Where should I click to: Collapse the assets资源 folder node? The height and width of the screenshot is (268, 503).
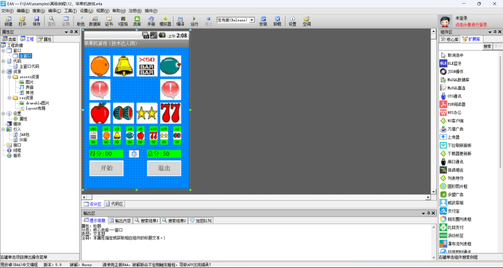[9, 77]
